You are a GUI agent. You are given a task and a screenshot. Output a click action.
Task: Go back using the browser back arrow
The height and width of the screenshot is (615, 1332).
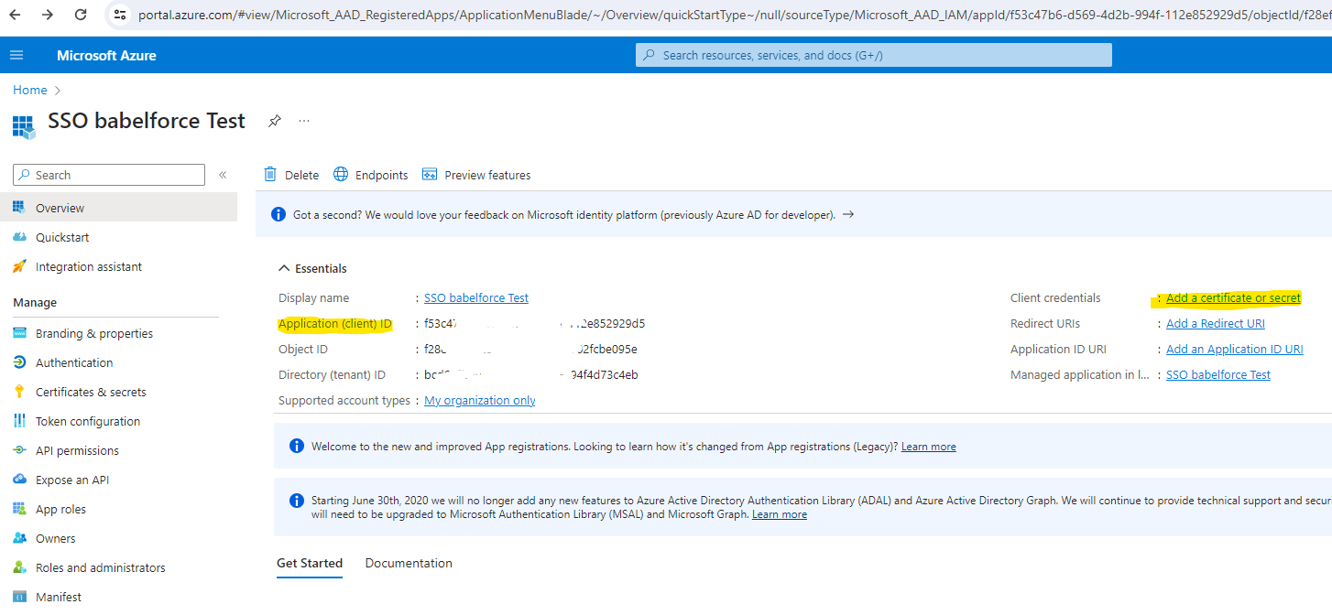tap(16, 15)
